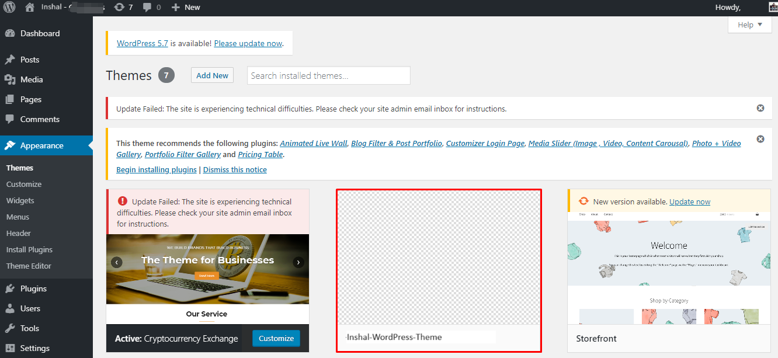Select the Storefront theme screenshot
Viewport: 778px width, 358px height.
pyautogui.click(x=669, y=268)
